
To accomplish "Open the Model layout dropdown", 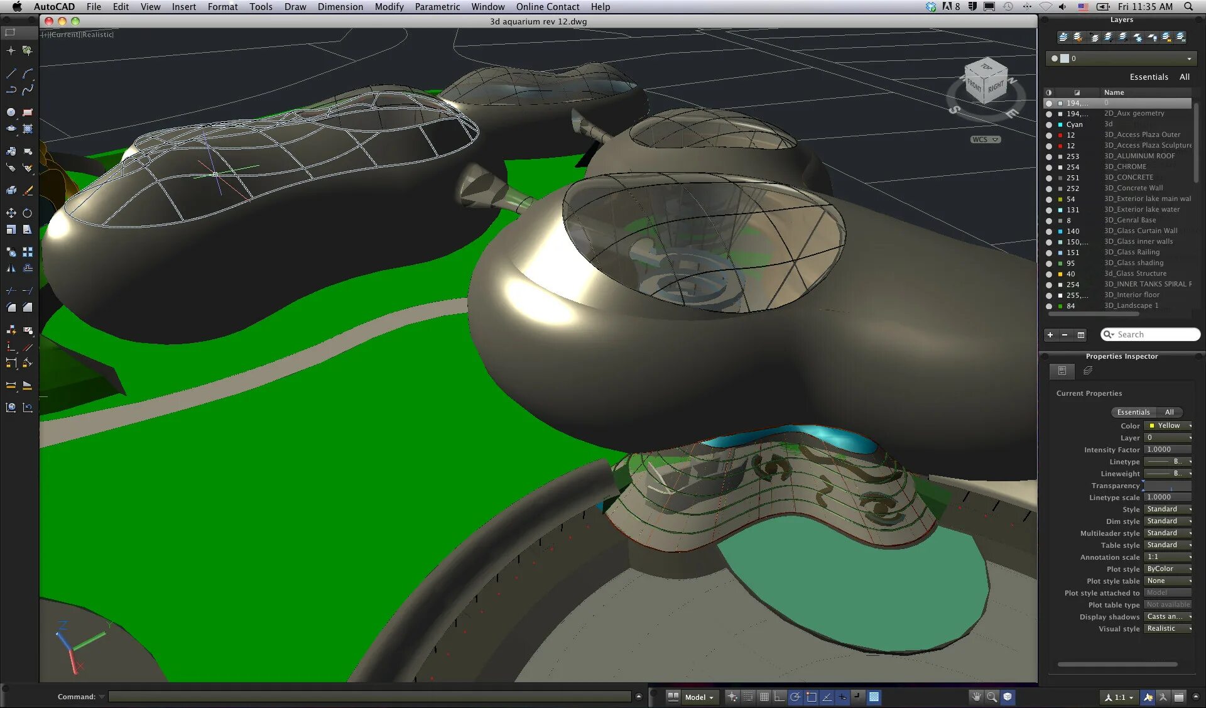I will [x=699, y=697].
